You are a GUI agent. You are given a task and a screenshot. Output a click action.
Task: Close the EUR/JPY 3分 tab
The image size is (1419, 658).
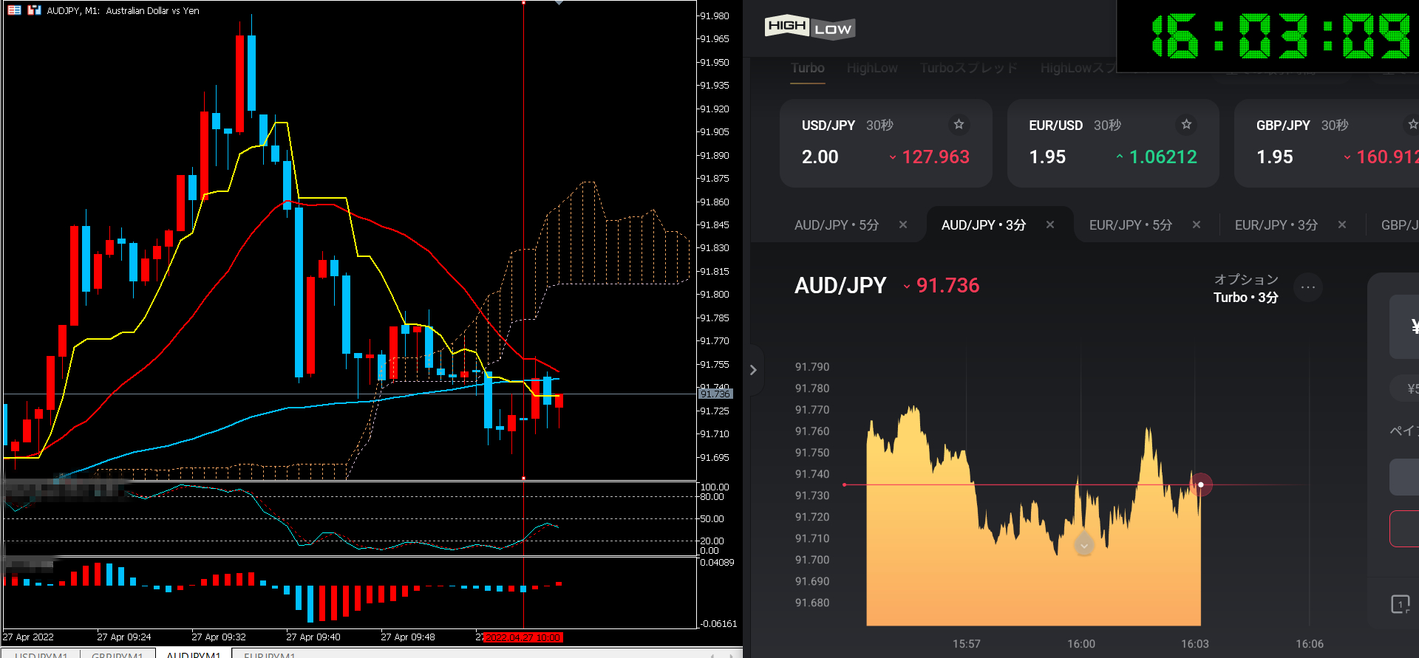pyautogui.click(x=1342, y=225)
